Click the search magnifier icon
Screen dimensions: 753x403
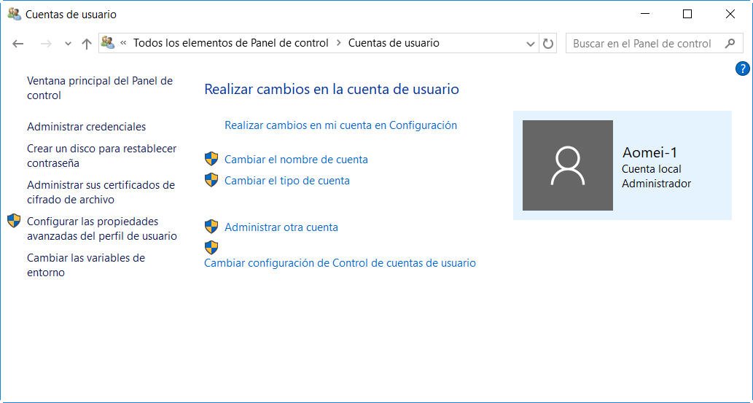[730, 43]
